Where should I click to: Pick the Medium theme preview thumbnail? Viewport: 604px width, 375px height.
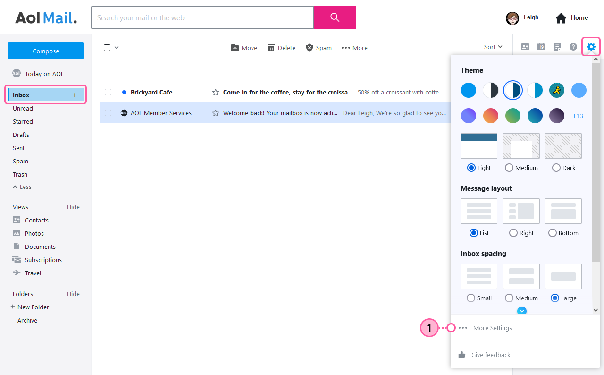tap(521, 146)
